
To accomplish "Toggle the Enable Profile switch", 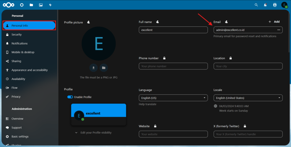I will [x=70, y=97].
